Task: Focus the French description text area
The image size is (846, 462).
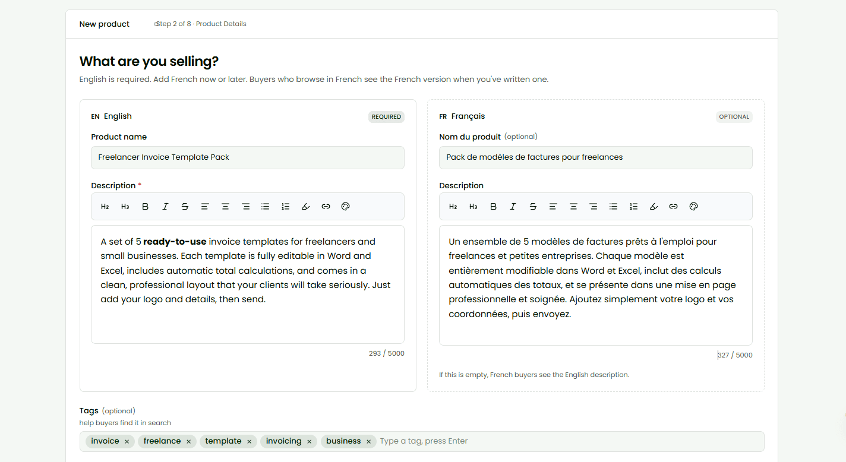Action: 596,286
